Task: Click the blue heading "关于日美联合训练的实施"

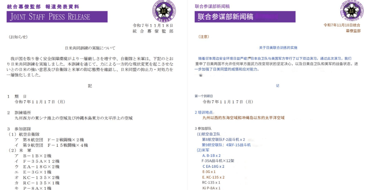Action: coord(277,48)
